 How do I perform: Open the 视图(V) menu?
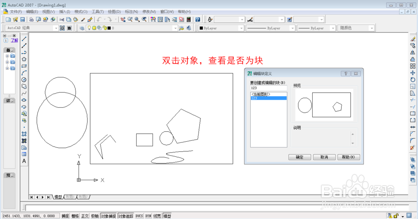tap(48, 12)
